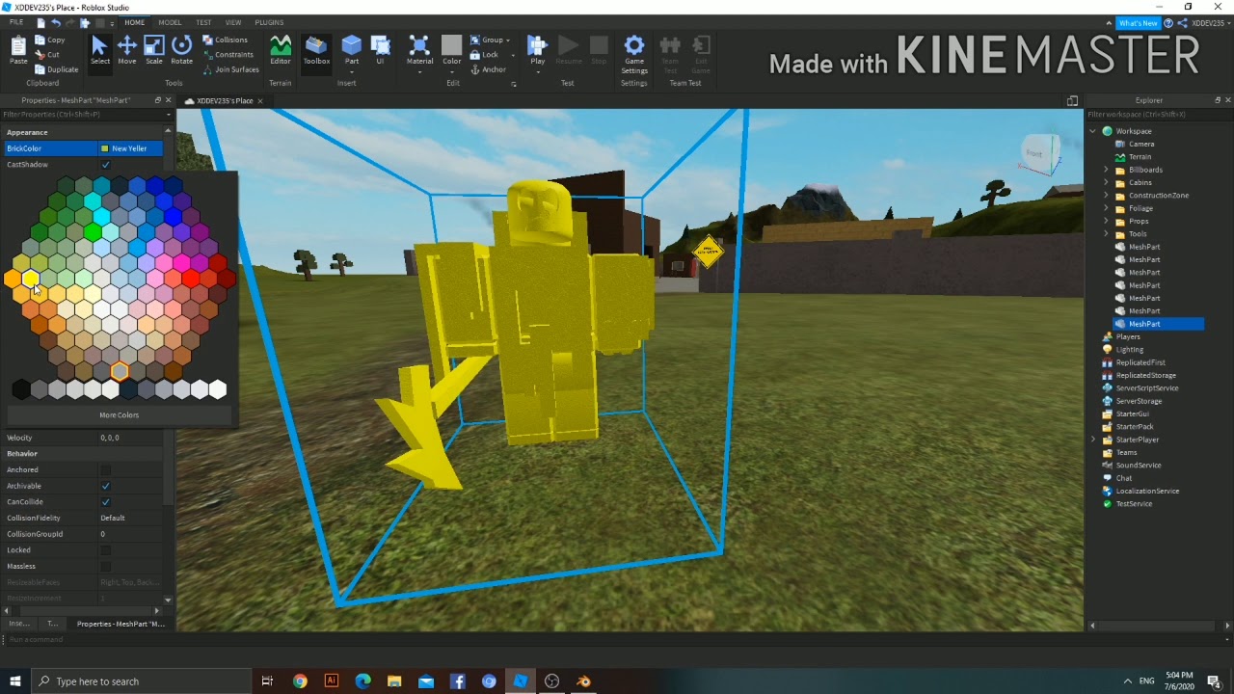Click the Play test button
The height and width of the screenshot is (694, 1234).
[x=538, y=53]
